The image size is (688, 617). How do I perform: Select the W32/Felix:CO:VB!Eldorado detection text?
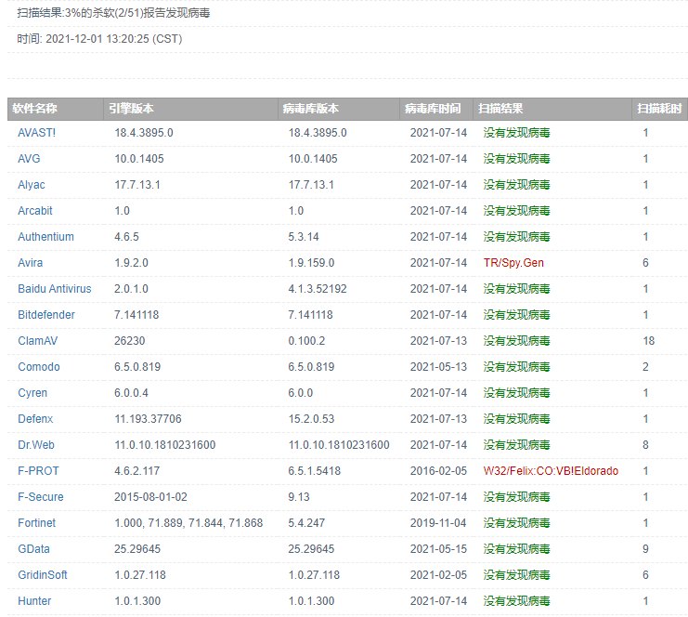pos(551,471)
